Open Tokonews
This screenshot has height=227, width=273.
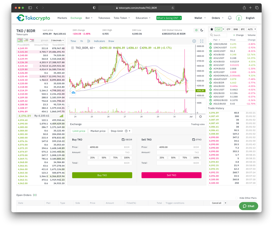pos(104,18)
